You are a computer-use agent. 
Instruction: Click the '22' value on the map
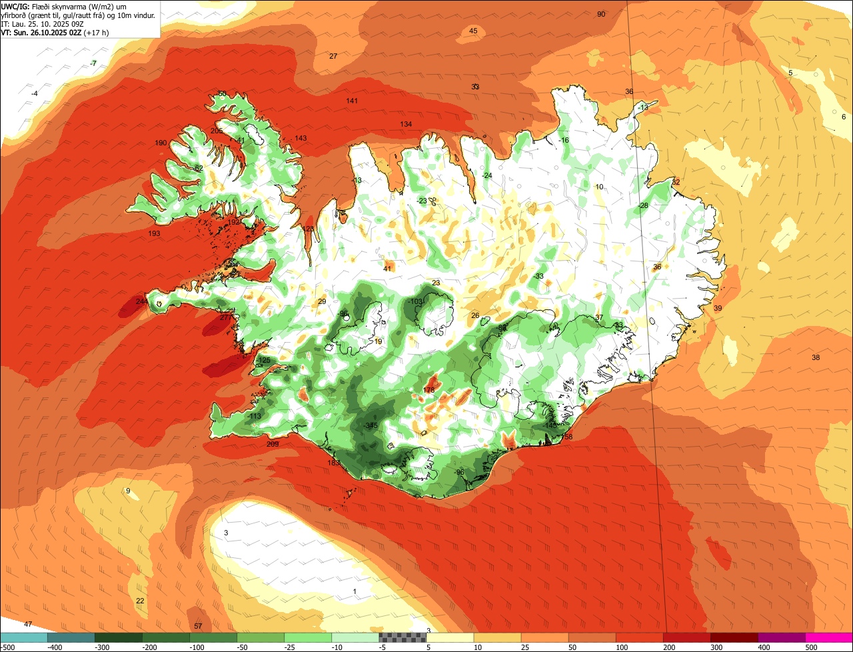[140, 601]
